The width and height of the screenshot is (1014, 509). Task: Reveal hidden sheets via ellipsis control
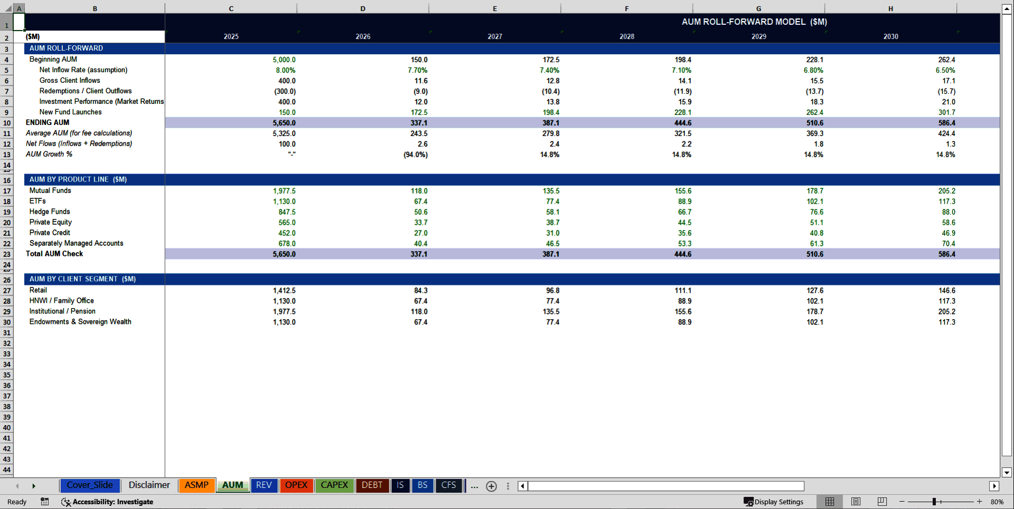[474, 486]
